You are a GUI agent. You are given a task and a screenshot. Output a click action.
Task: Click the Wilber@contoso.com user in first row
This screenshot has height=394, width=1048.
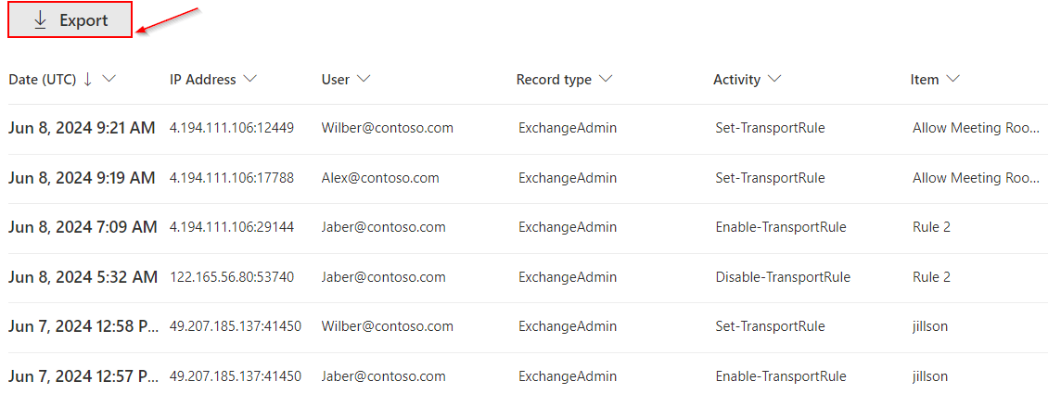coord(388,128)
